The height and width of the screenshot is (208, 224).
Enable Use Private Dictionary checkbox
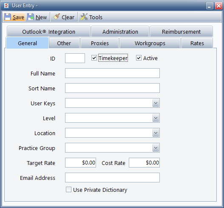click(x=68, y=189)
